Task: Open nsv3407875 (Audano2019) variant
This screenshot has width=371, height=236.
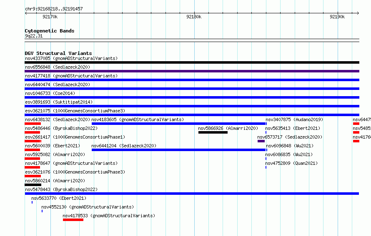Action: (x=294, y=119)
